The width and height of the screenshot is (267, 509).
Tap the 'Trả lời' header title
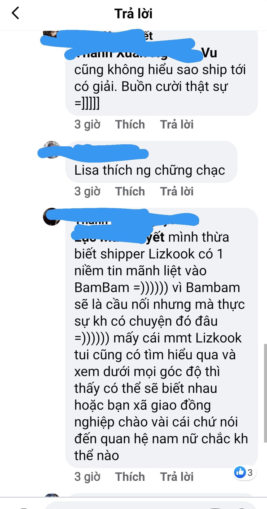pos(133,13)
